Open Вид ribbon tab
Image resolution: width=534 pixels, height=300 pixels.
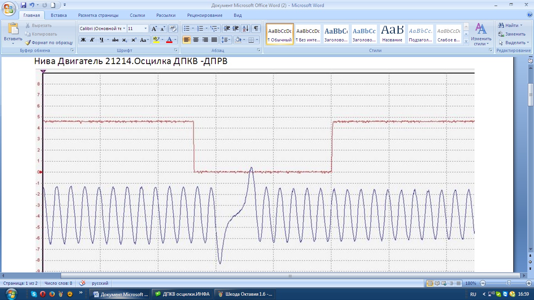pyautogui.click(x=238, y=15)
